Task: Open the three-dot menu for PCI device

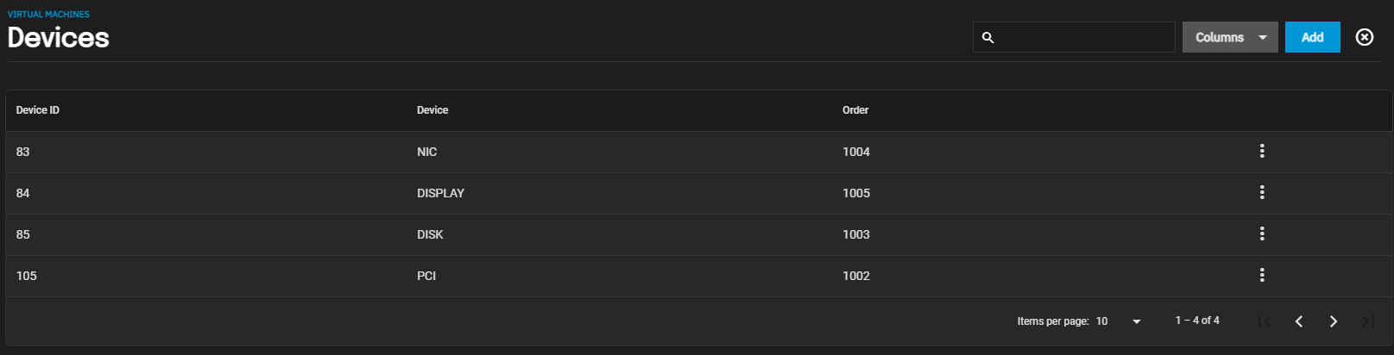Action: tap(1262, 276)
